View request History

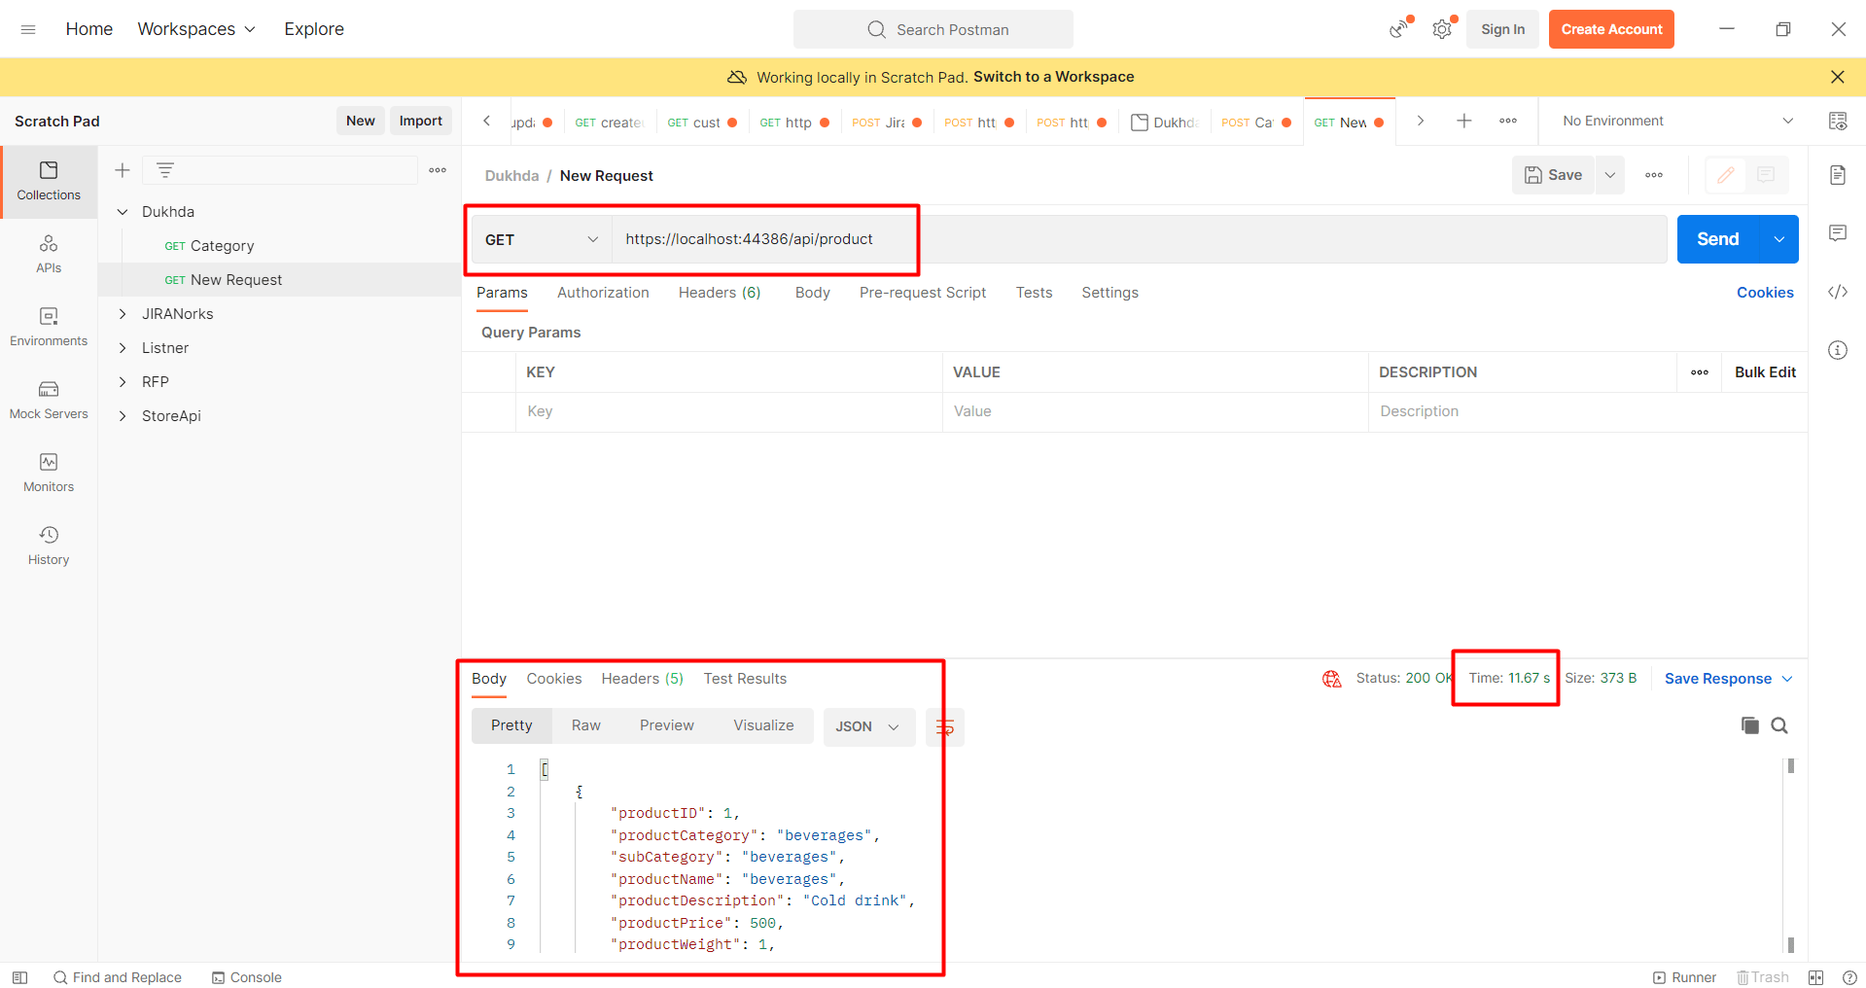pyautogui.click(x=49, y=544)
